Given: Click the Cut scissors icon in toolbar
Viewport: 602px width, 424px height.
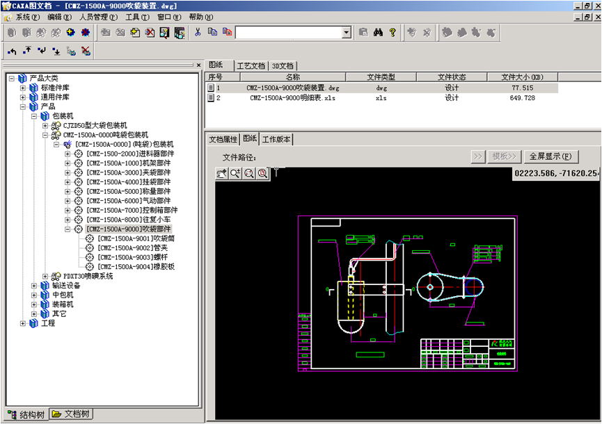Looking at the screenshot, I should click(x=198, y=32).
